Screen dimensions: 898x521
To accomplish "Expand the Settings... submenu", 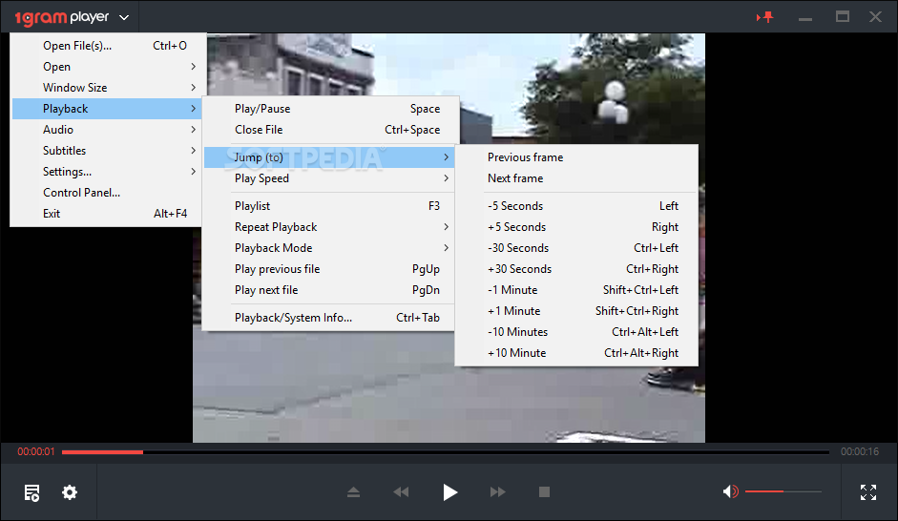I will coord(106,172).
